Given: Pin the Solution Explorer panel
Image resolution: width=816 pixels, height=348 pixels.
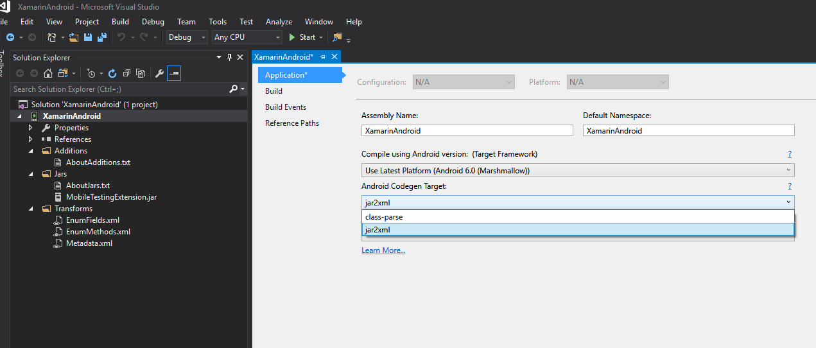Looking at the screenshot, I should [x=229, y=58].
